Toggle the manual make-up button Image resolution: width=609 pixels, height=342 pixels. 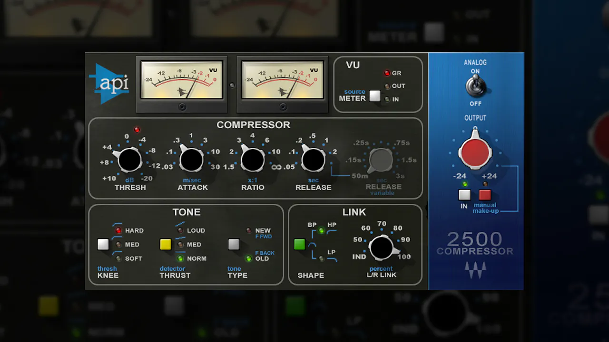click(484, 195)
